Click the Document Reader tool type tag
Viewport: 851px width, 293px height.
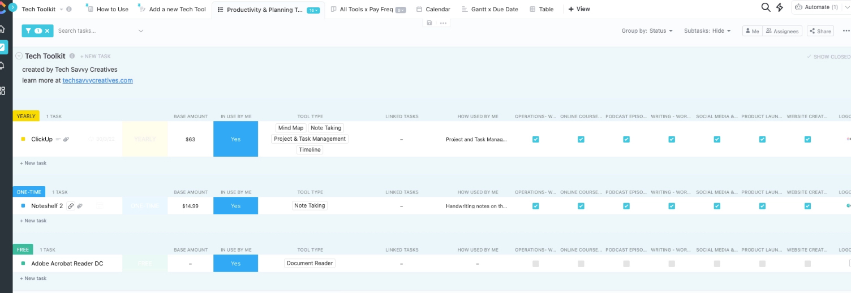click(x=310, y=263)
